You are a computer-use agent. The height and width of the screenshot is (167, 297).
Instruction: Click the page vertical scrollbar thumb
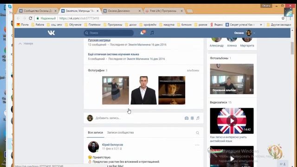[x=292, y=48]
